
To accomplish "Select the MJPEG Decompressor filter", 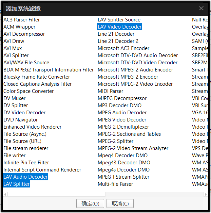I will [122, 98].
